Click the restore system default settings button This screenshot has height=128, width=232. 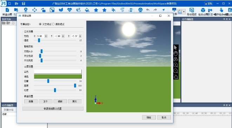53,108
